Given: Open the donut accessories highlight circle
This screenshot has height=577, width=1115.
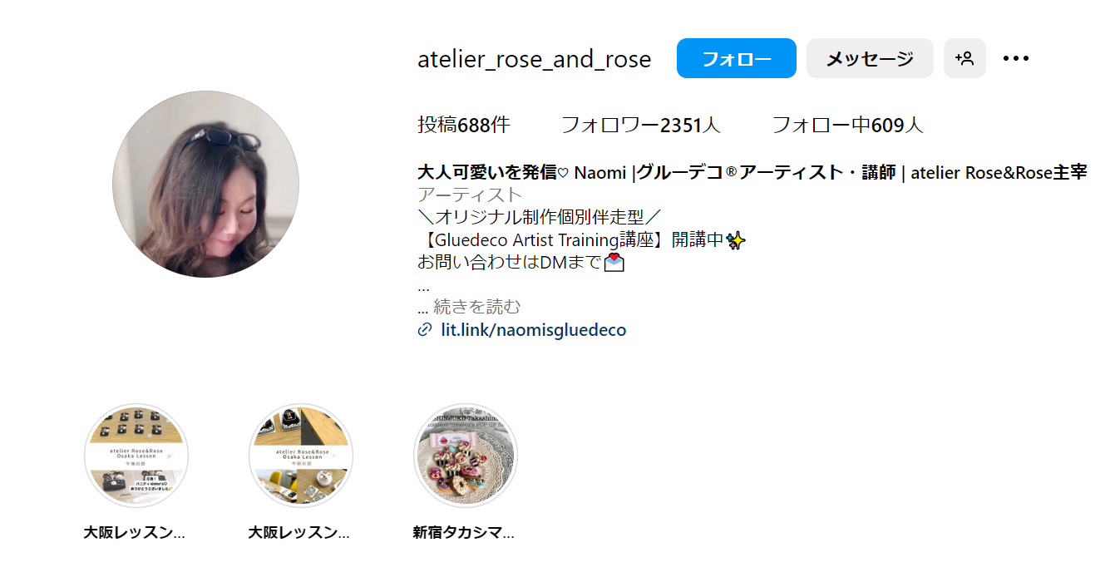Looking at the screenshot, I should point(466,456).
